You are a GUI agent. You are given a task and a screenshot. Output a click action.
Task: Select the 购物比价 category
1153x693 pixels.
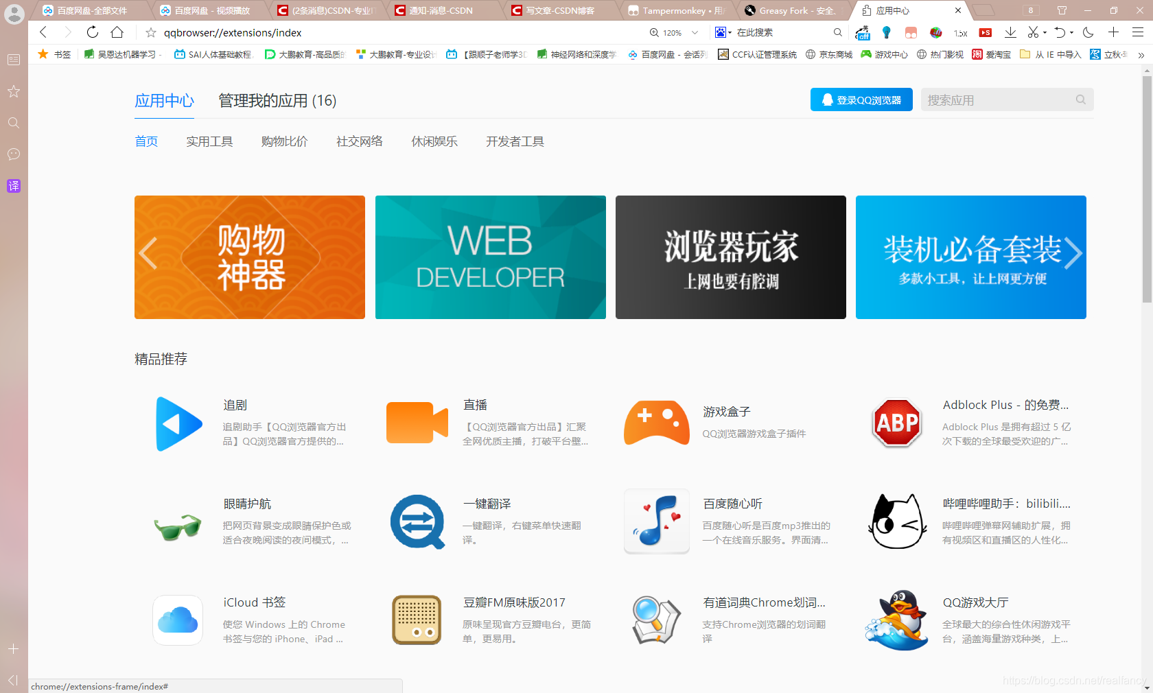[x=284, y=141]
